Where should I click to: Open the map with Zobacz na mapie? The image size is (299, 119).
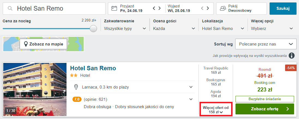(x=43, y=44)
